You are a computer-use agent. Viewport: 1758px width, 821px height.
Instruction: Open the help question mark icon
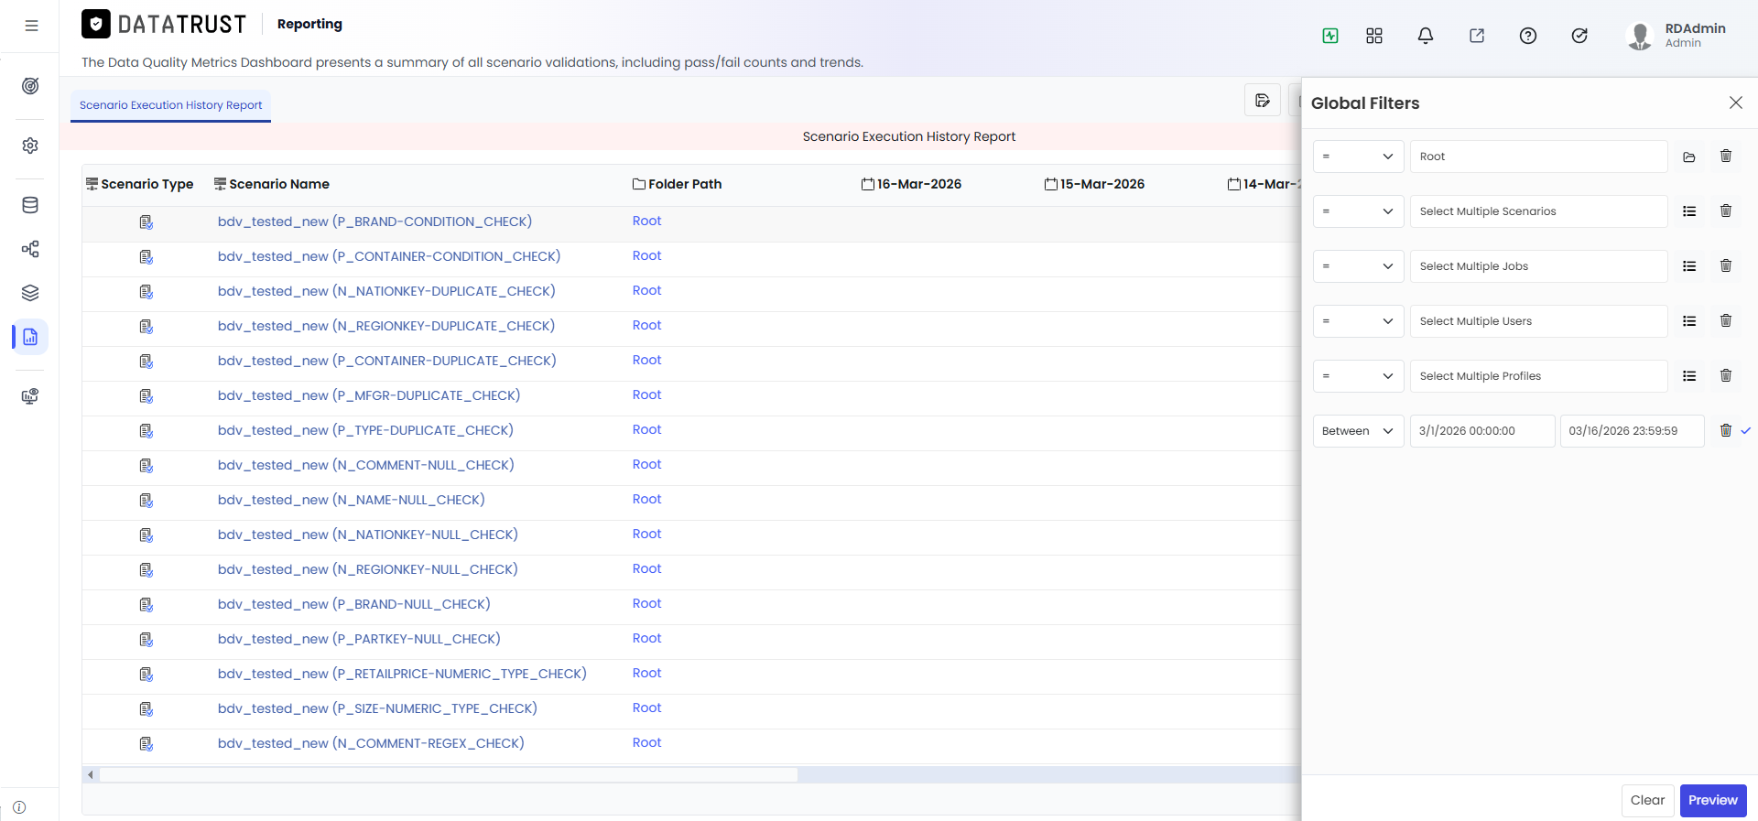click(x=1528, y=36)
